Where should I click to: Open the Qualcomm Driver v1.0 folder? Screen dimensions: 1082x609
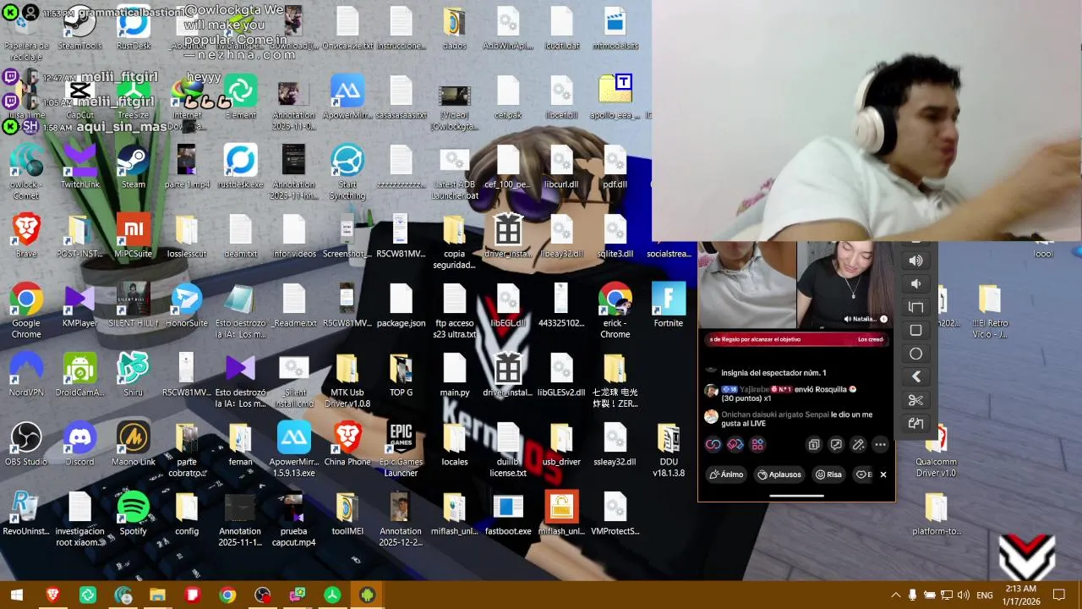pyautogui.click(x=936, y=449)
